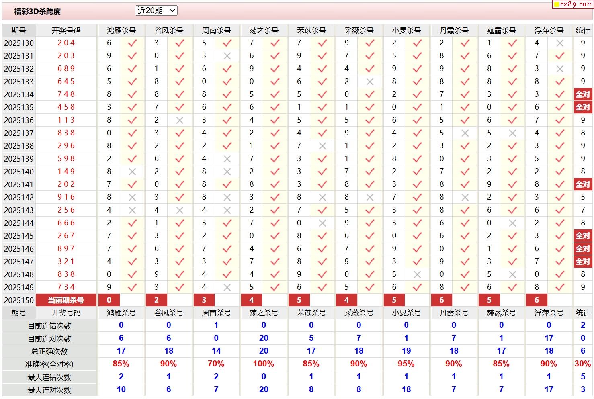The width and height of the screenshot is (594, 399).
Task: Click the 全对 badge in row 2025145
Action: pos(583,236)
